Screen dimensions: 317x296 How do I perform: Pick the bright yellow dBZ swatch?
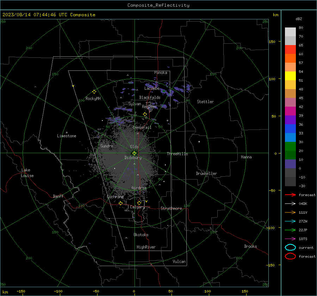click(290, 76)
